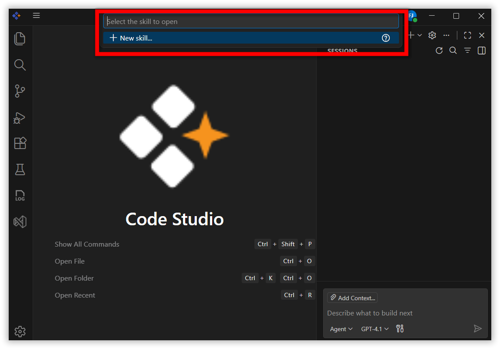Image resolution: width=500 pixels, height=349 pixels.
Task: Open the hamburger application menu
Action: point(37,16)
